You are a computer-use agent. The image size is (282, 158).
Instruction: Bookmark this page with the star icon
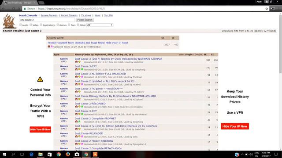click(267, 9)
